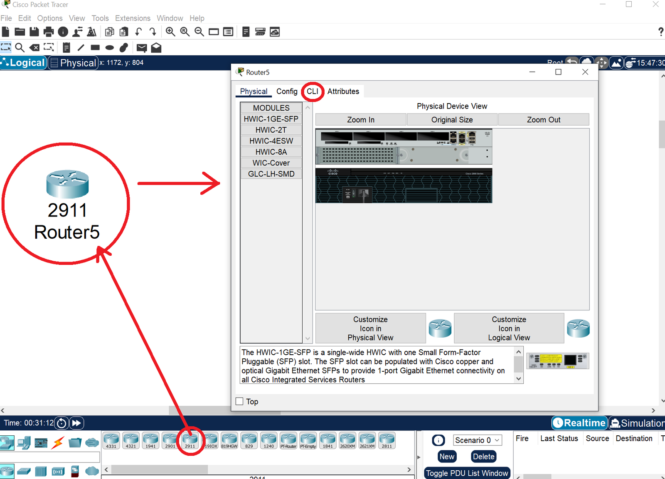Open the CLI tab
This screenshot has width=665, height=479.
point(312,91)
